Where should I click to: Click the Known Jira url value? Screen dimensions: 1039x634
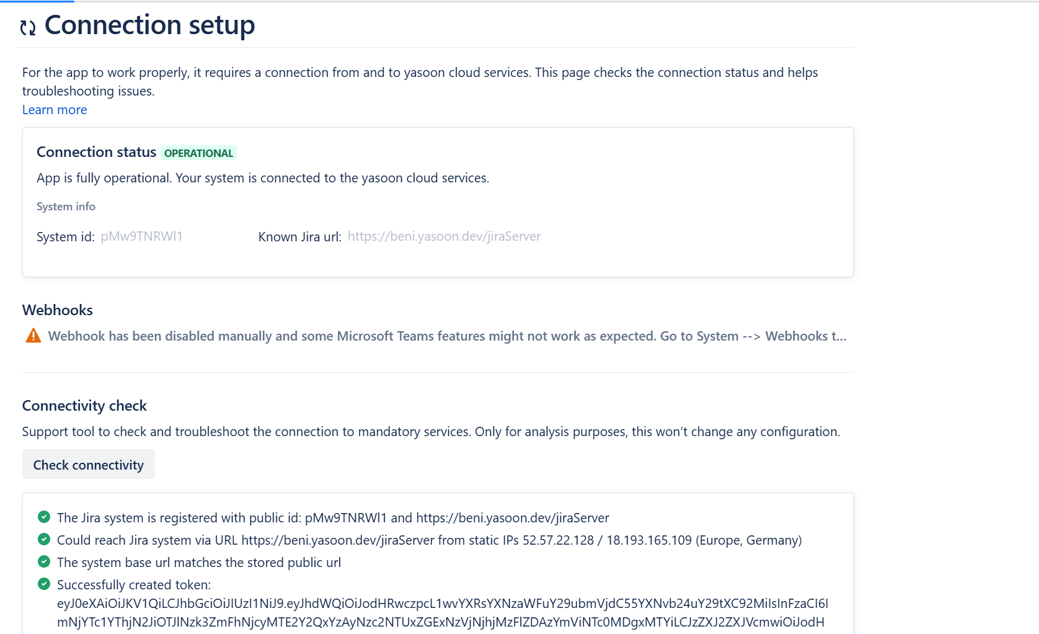click(444, 236)
